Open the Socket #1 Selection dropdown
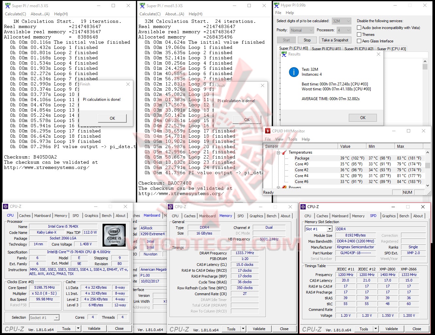 (x=44, y=317)
